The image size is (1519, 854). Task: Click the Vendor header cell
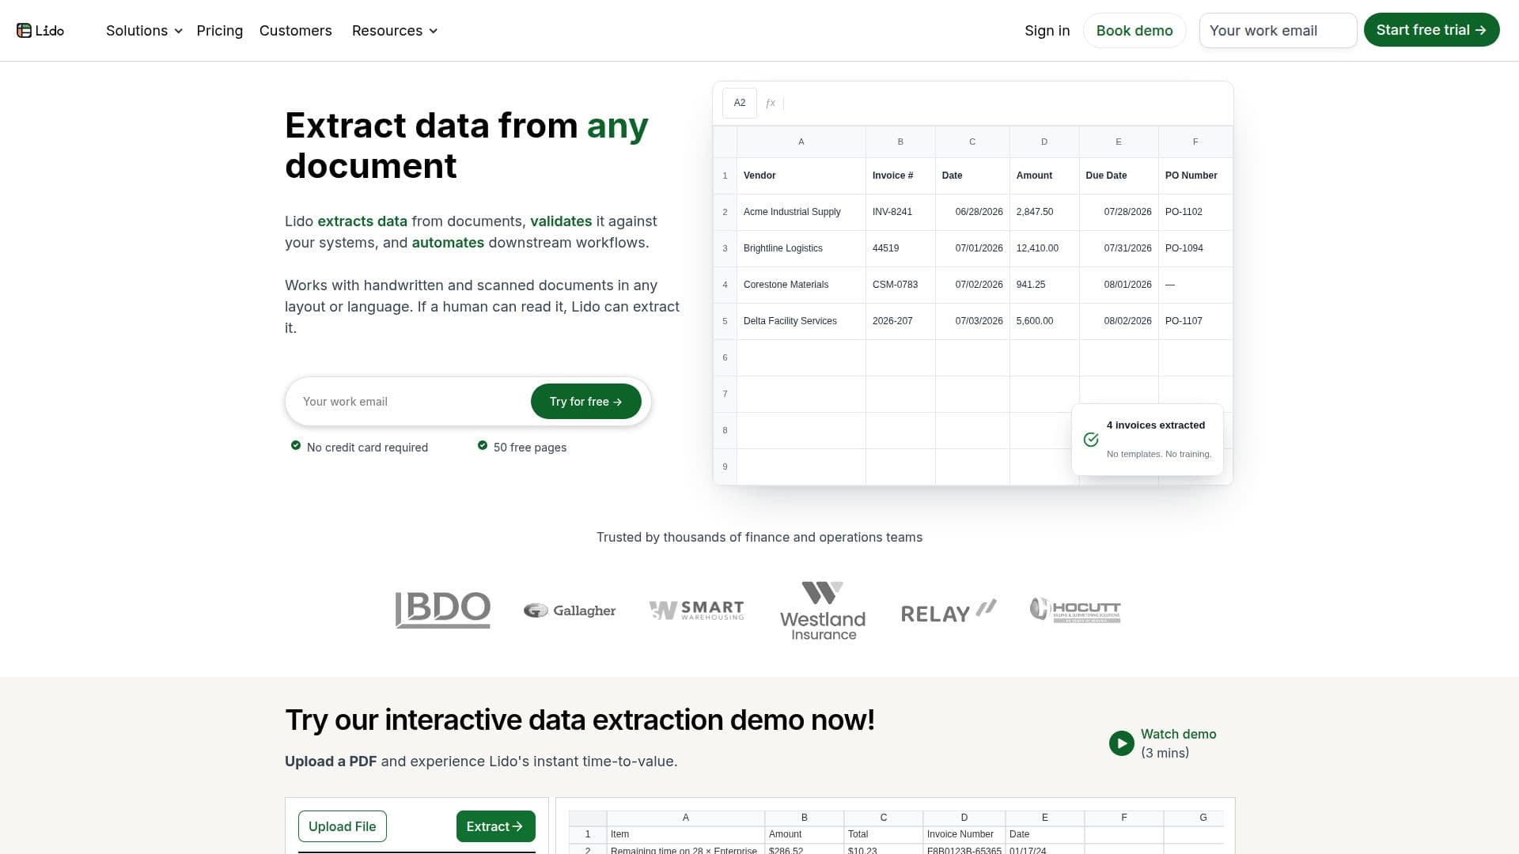pyautogui.click(x=801, y=176)
